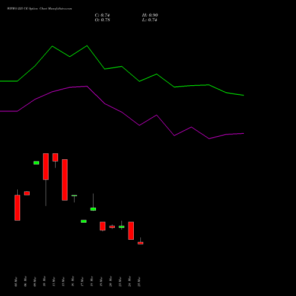Click the high value 'H: 0.90'
This screenshot has width=296, height=296.
pos(150,15)
